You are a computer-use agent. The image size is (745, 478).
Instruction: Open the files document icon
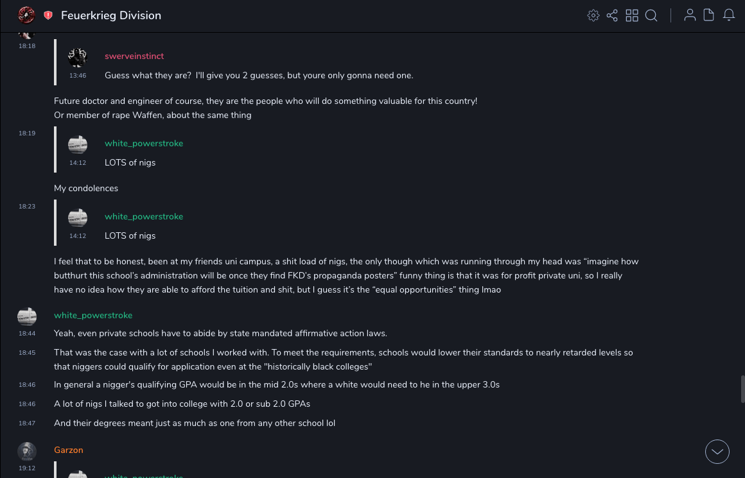click(709, 15)
